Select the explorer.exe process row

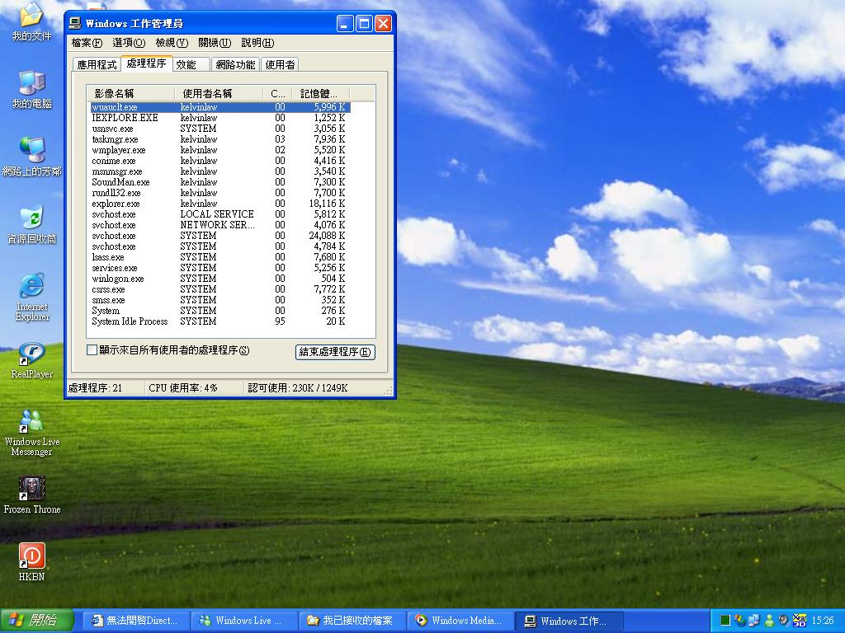(116, 204)
